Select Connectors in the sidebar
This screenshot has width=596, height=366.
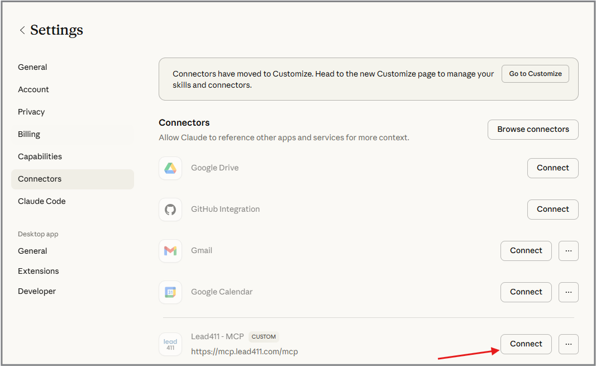(x=73, y=179)
